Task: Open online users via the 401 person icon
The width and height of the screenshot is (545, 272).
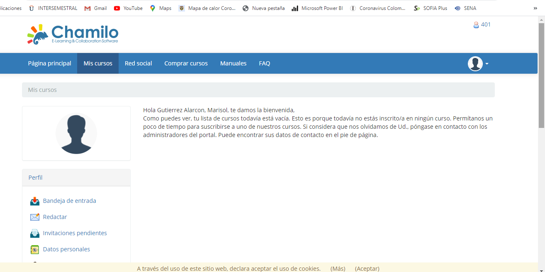Action: point(476,25)
